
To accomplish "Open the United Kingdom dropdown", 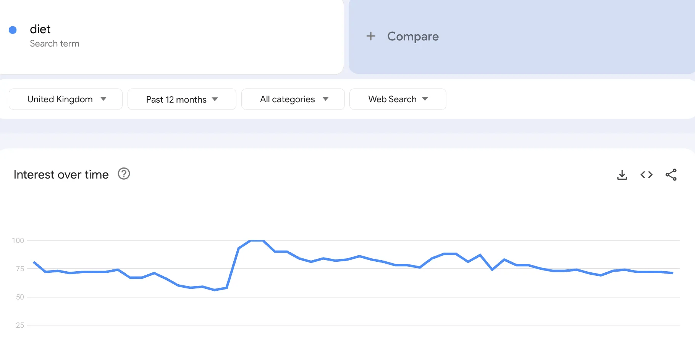I will coord(60,99).
